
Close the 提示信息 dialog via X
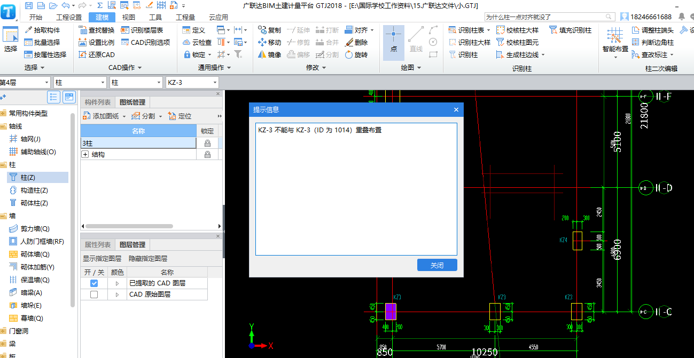click(x=456, y=110)
